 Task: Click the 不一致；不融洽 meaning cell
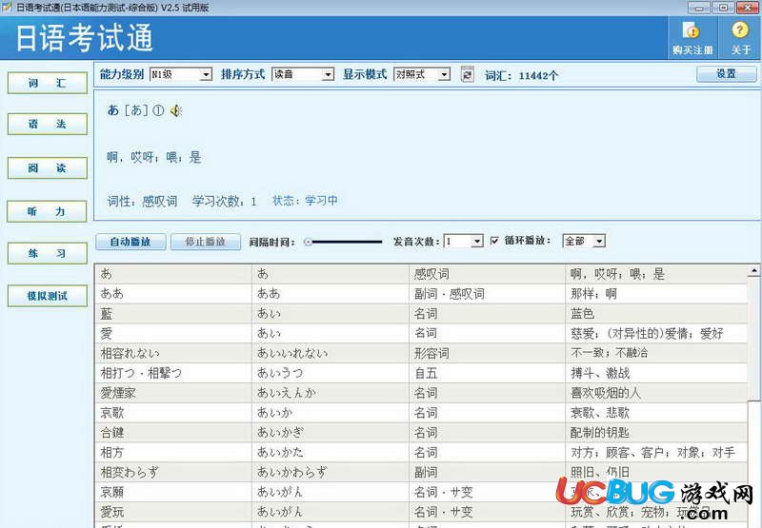656,353
